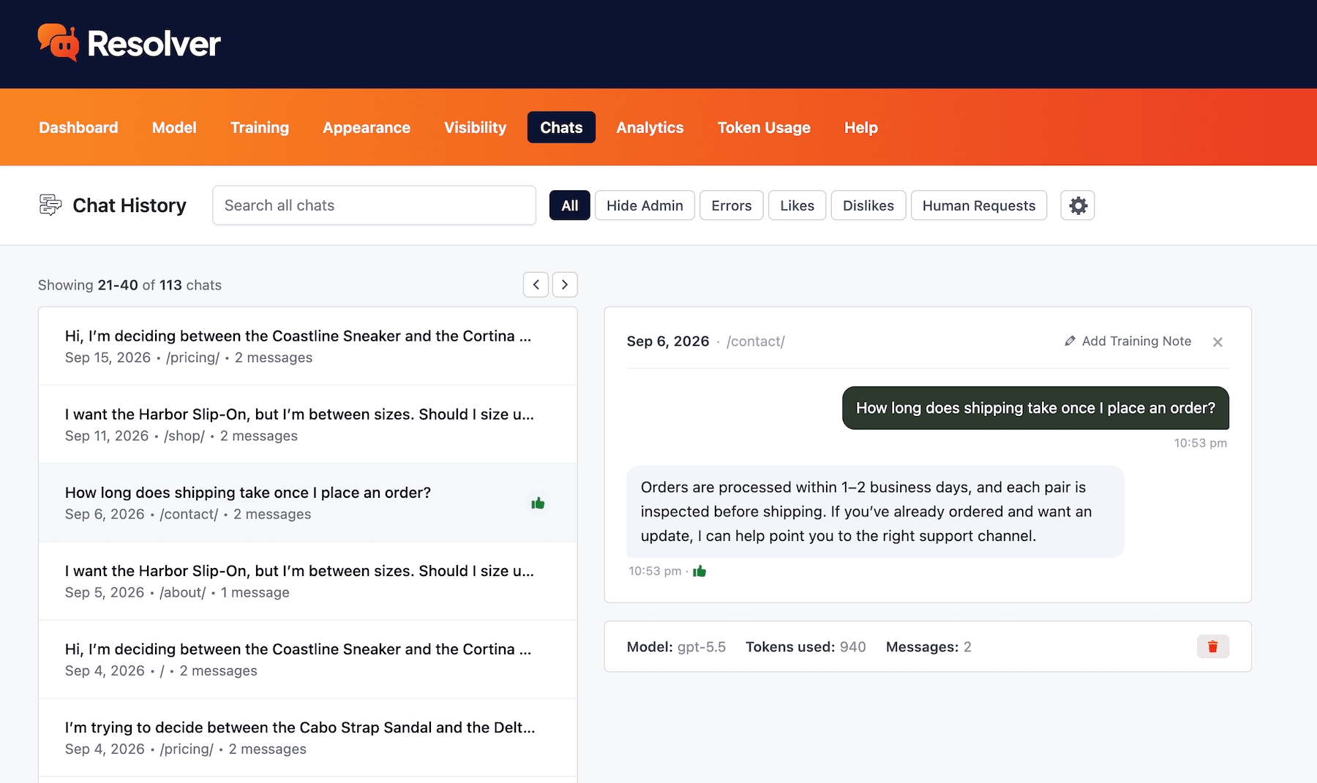Image resolution: width=1317 pixels, height=783 pixels.
Task: Open the Token Usage page
Action: tap(764, 127)
